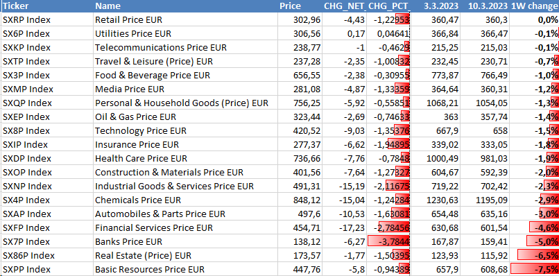
Task: Click the Banks Price EUR name cell
Action: click(185, 242)
